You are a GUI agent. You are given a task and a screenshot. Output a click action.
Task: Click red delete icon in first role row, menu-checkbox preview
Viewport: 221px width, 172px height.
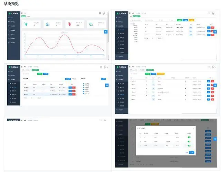pyautogui.click(x=74, y=88)
